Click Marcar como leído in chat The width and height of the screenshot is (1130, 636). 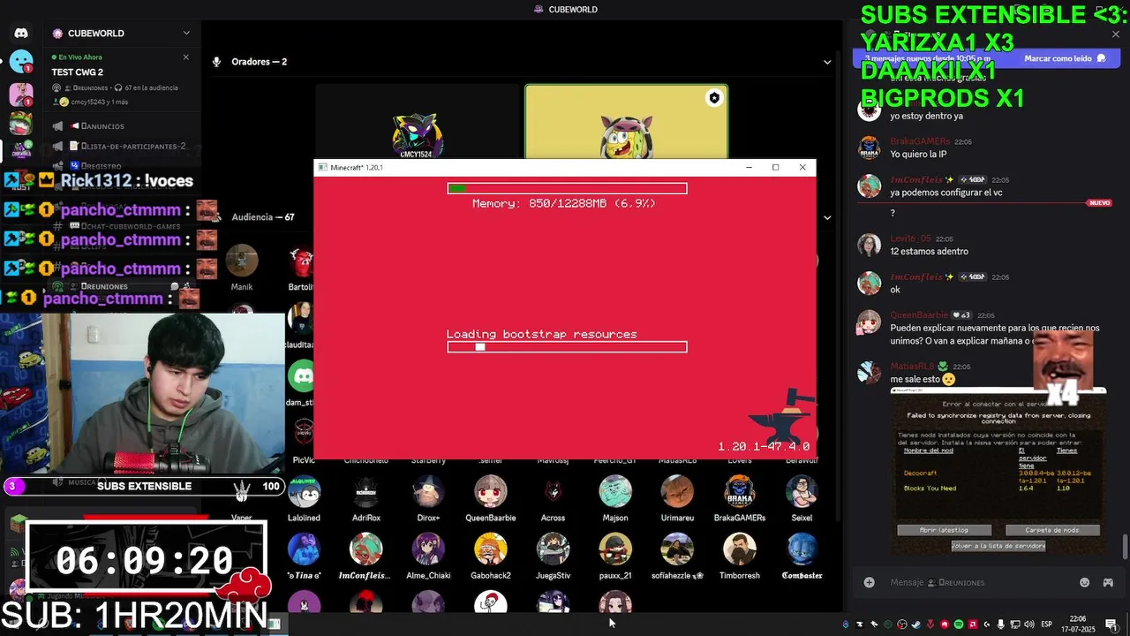point(1065,58)
